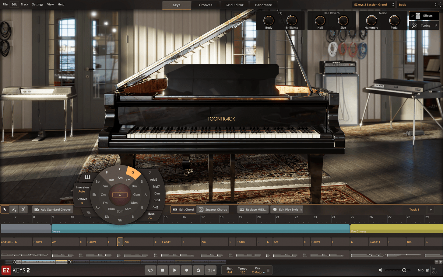Adjust the master volume slider
Screen dimensions: 443x277
pyautogui.click(x=404, y=270)
